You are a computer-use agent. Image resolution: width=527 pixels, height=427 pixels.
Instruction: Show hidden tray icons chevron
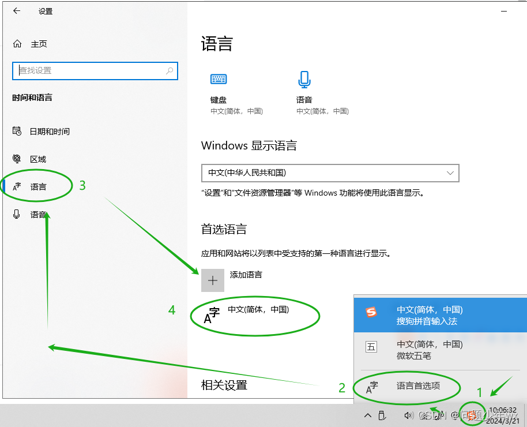click(368, 415)
